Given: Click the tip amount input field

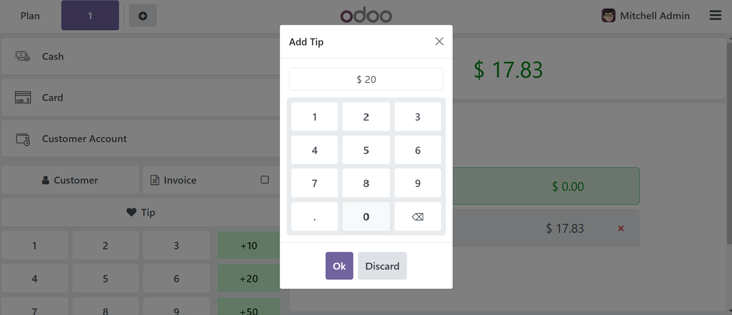Looking at the screenshot, I should (x=366, y=79).
